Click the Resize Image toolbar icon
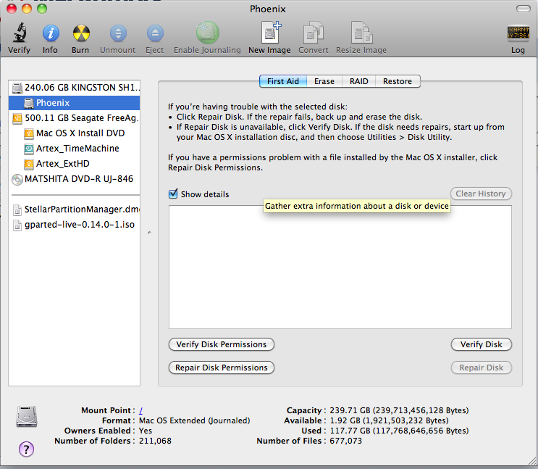Image resolution: width=538 pixels, height=469 pixels. tap(361, 33)
